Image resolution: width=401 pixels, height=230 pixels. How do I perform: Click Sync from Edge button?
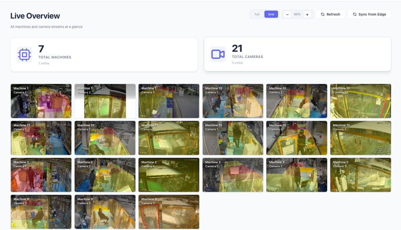click(369, 14)
